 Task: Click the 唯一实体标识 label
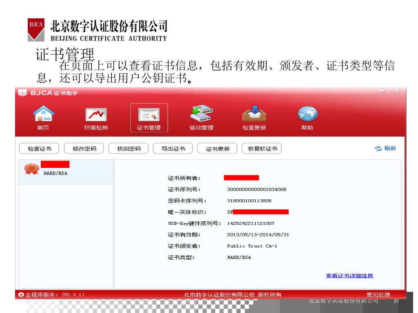click(x=187, y=212)
